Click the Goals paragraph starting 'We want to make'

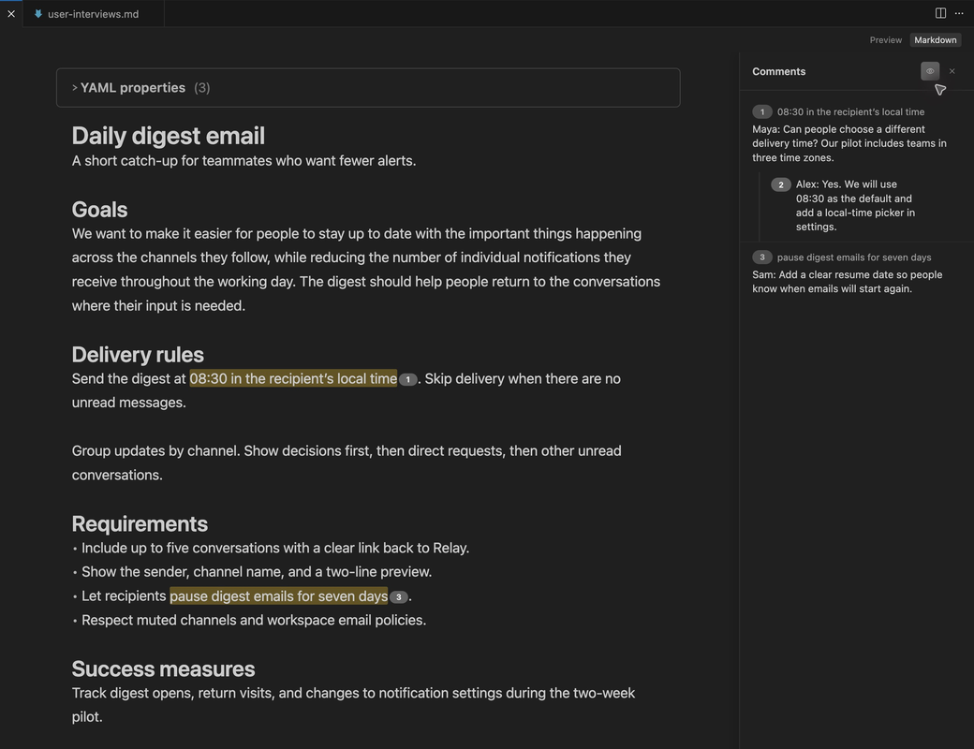366,270
